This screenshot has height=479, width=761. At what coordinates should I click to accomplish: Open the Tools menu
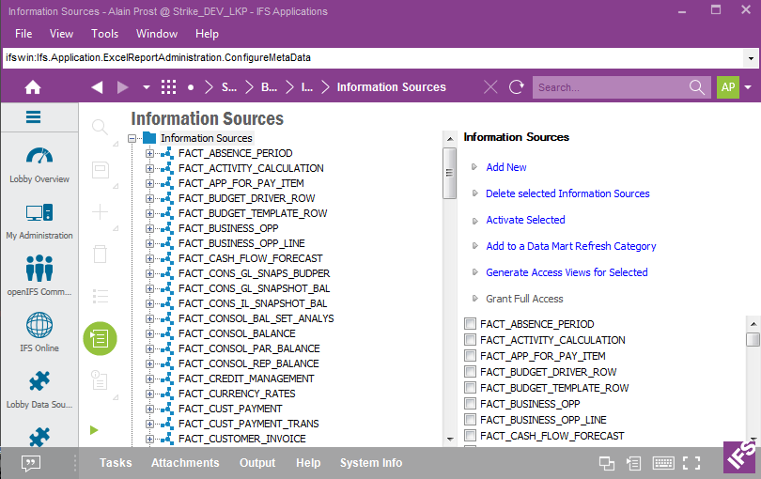104,34
